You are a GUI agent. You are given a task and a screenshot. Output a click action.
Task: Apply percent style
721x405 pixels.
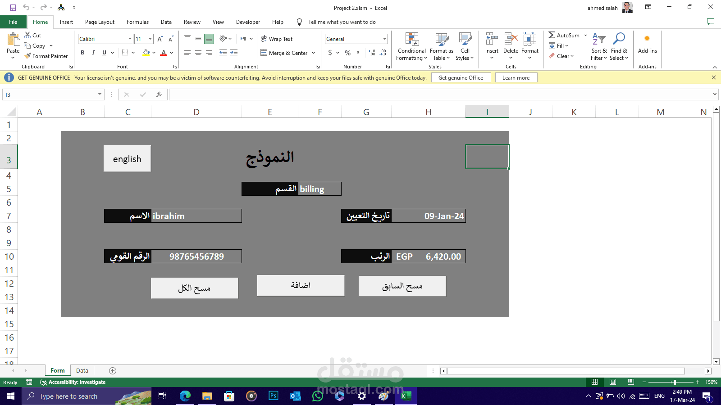(347, 53)
